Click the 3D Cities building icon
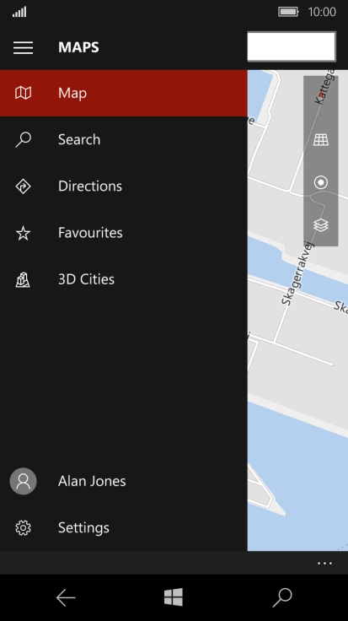This screenshot has height=621, width=348. point(23,279)
